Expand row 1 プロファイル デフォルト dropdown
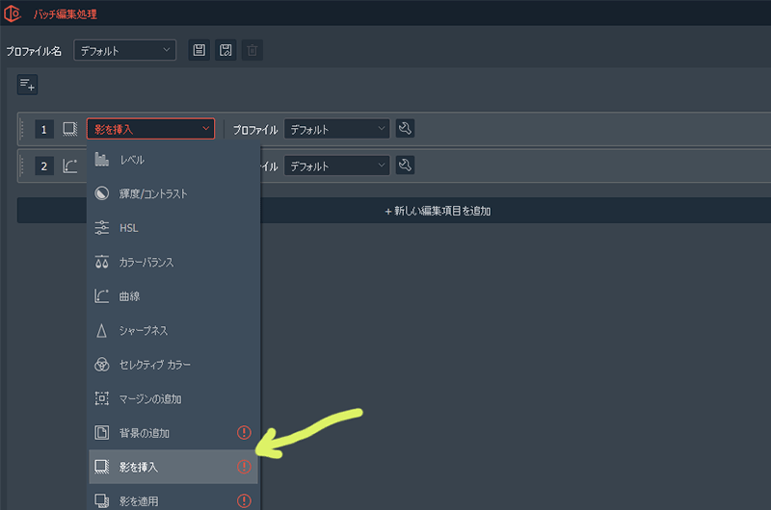The width and height of the screenshot is (771, 510). pyautogui.click(x=337, y=129)
